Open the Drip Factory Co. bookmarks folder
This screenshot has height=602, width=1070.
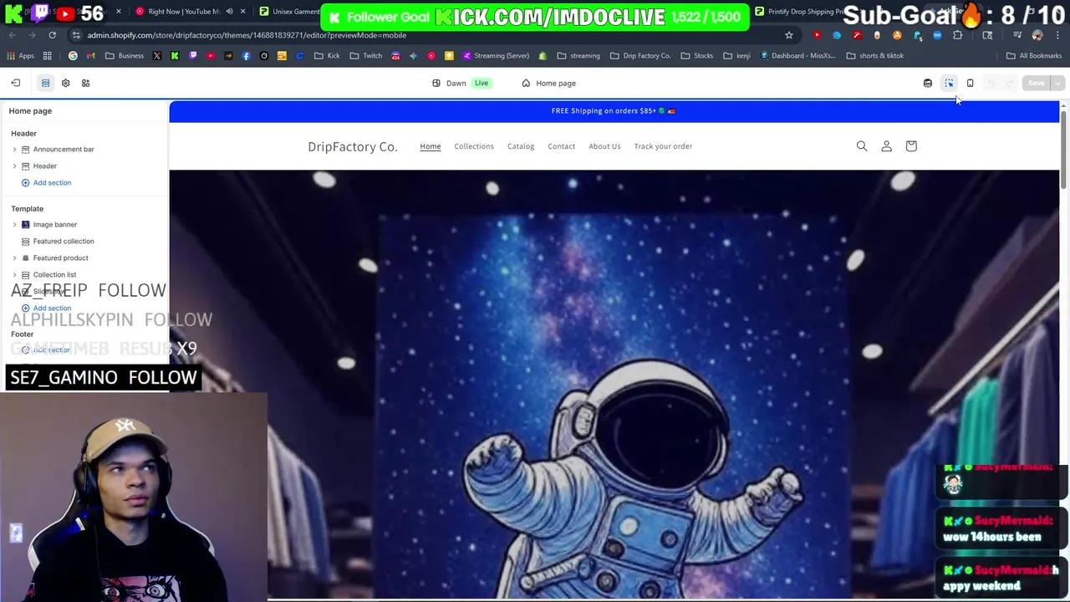[640, 55]
